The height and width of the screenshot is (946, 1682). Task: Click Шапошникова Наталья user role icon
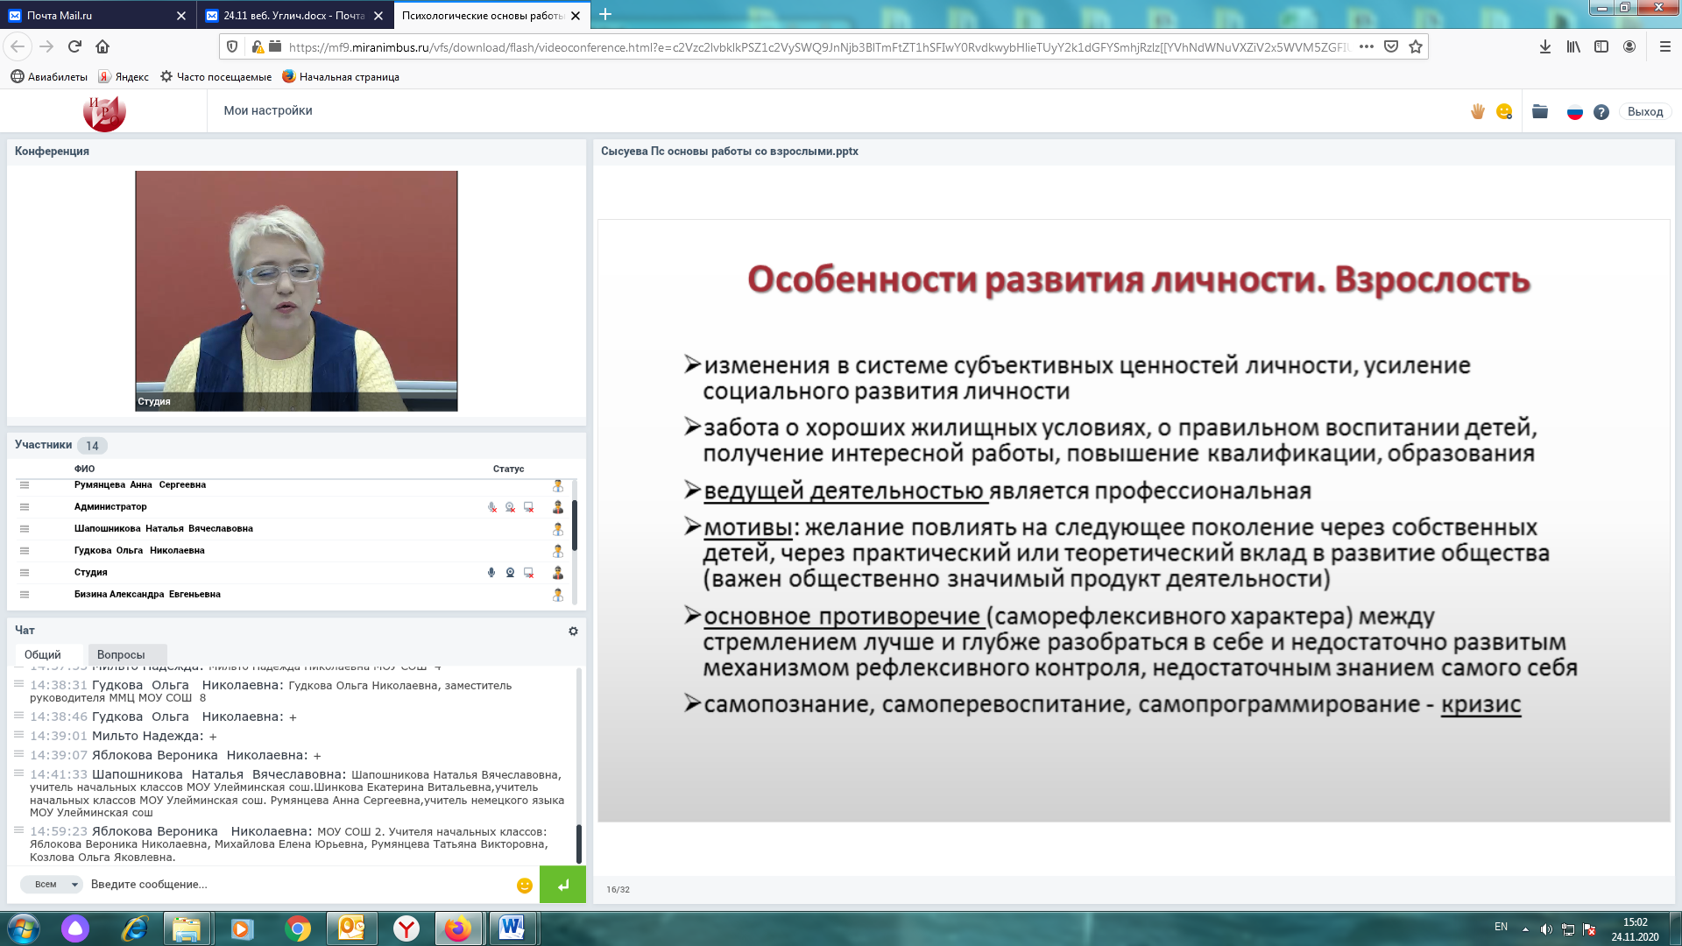[x=558, y=529]
